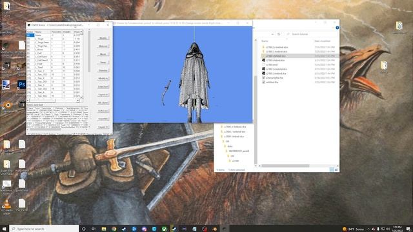Select the L_Calf bone row
Image resolution: width=413 pixels, height=232 pixels.
pos(54,53)
